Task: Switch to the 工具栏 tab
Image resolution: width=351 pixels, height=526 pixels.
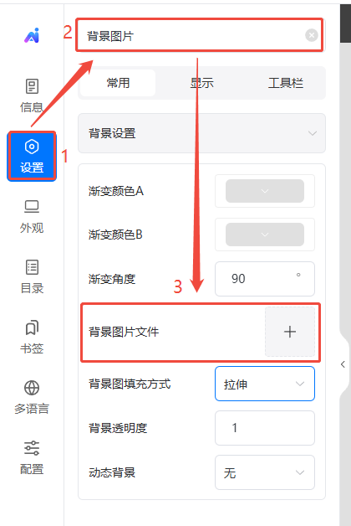Action: point(286,83)
